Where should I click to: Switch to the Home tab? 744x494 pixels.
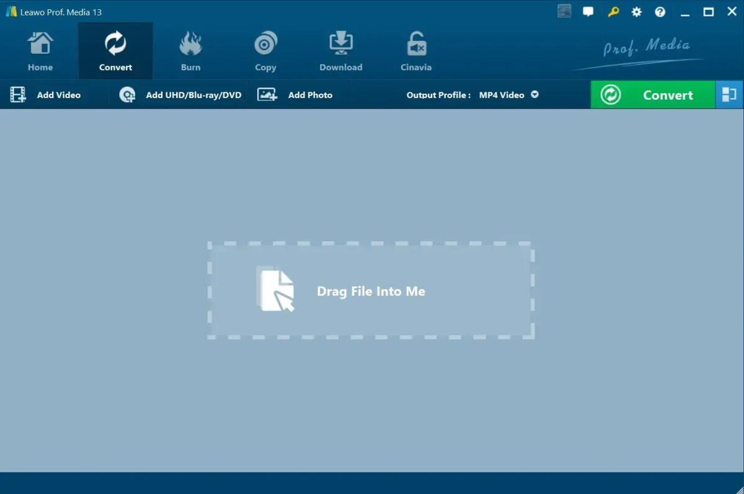click(x=40, y=50)
